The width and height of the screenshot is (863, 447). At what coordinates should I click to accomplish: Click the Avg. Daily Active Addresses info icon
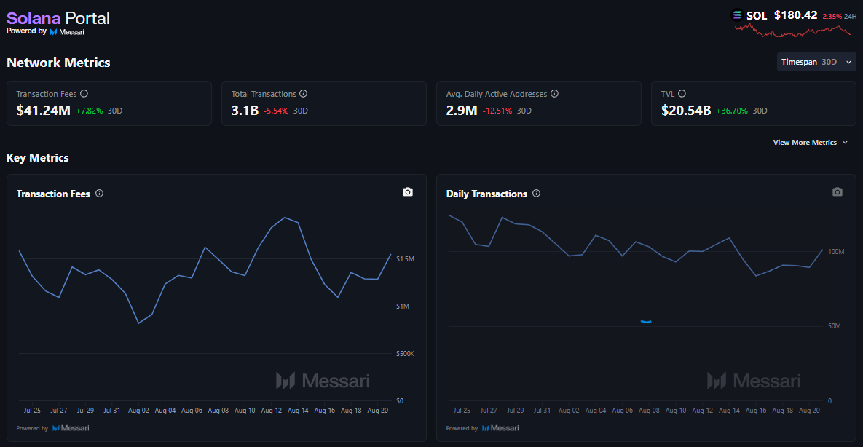(554, 94)
